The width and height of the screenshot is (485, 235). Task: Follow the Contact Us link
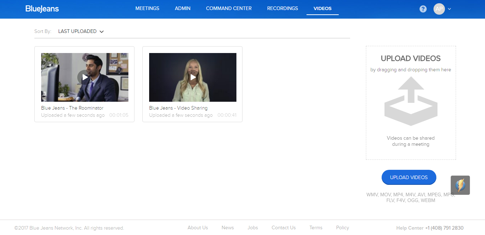click(283, 227)
